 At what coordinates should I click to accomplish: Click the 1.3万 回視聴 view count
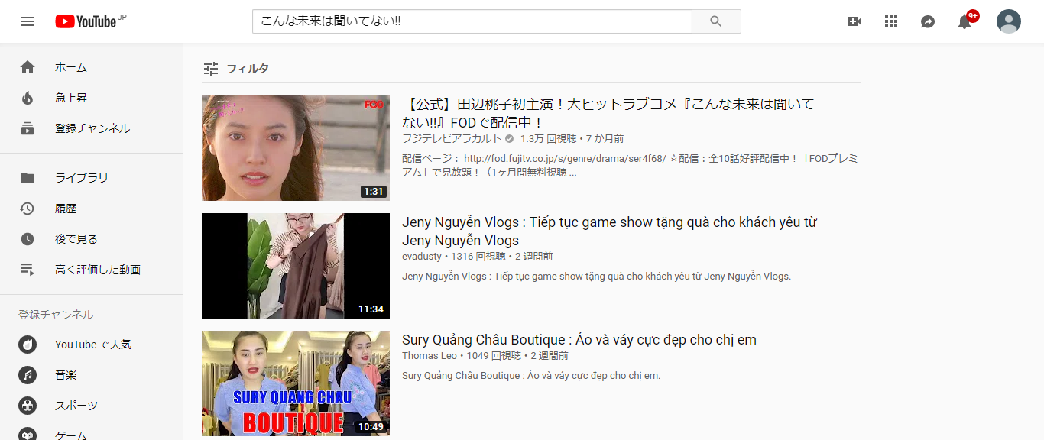(548, 139)
